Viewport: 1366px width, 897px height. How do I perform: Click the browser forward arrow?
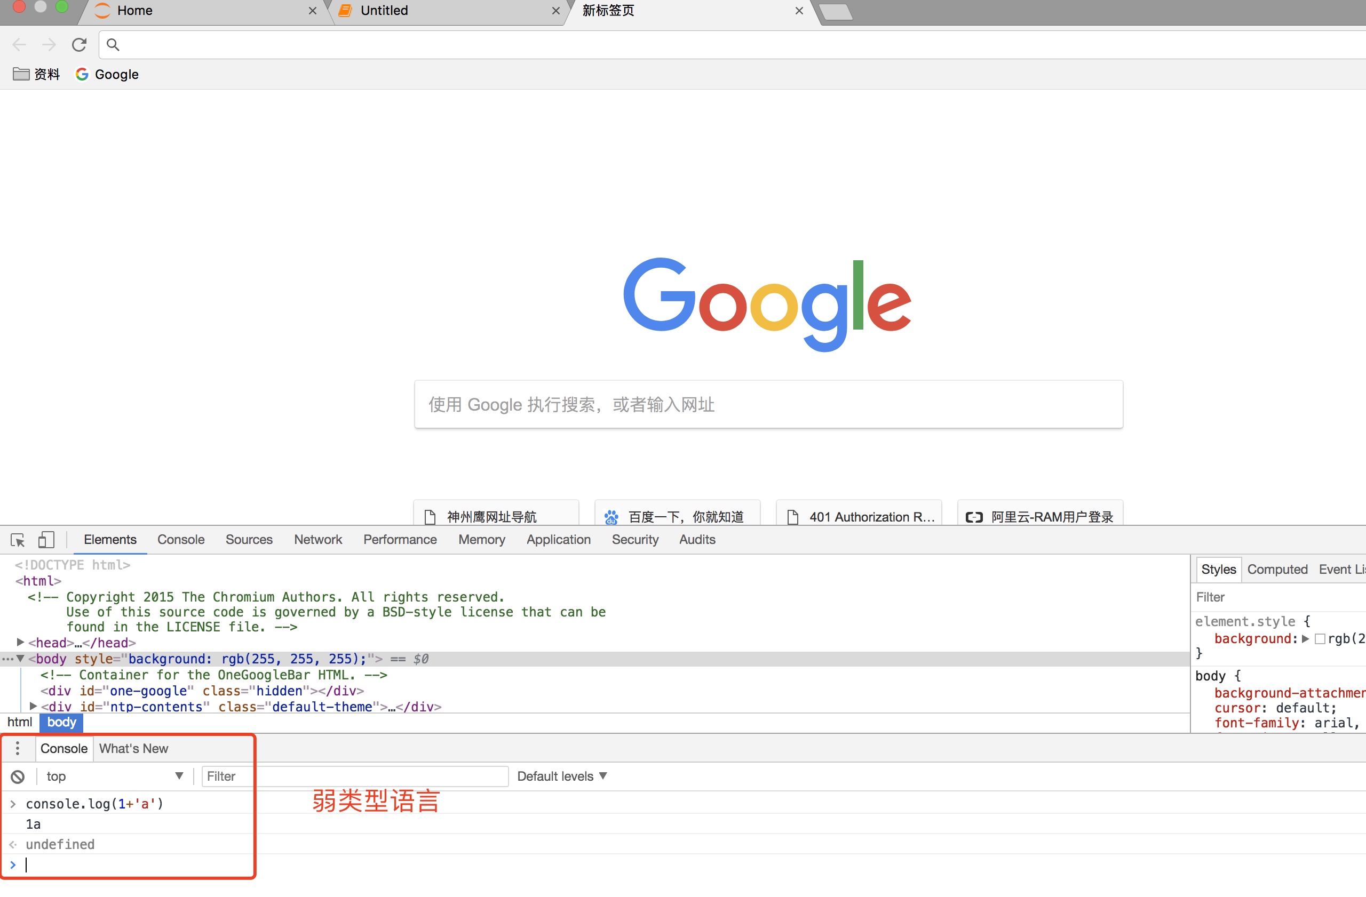[49, 45]
